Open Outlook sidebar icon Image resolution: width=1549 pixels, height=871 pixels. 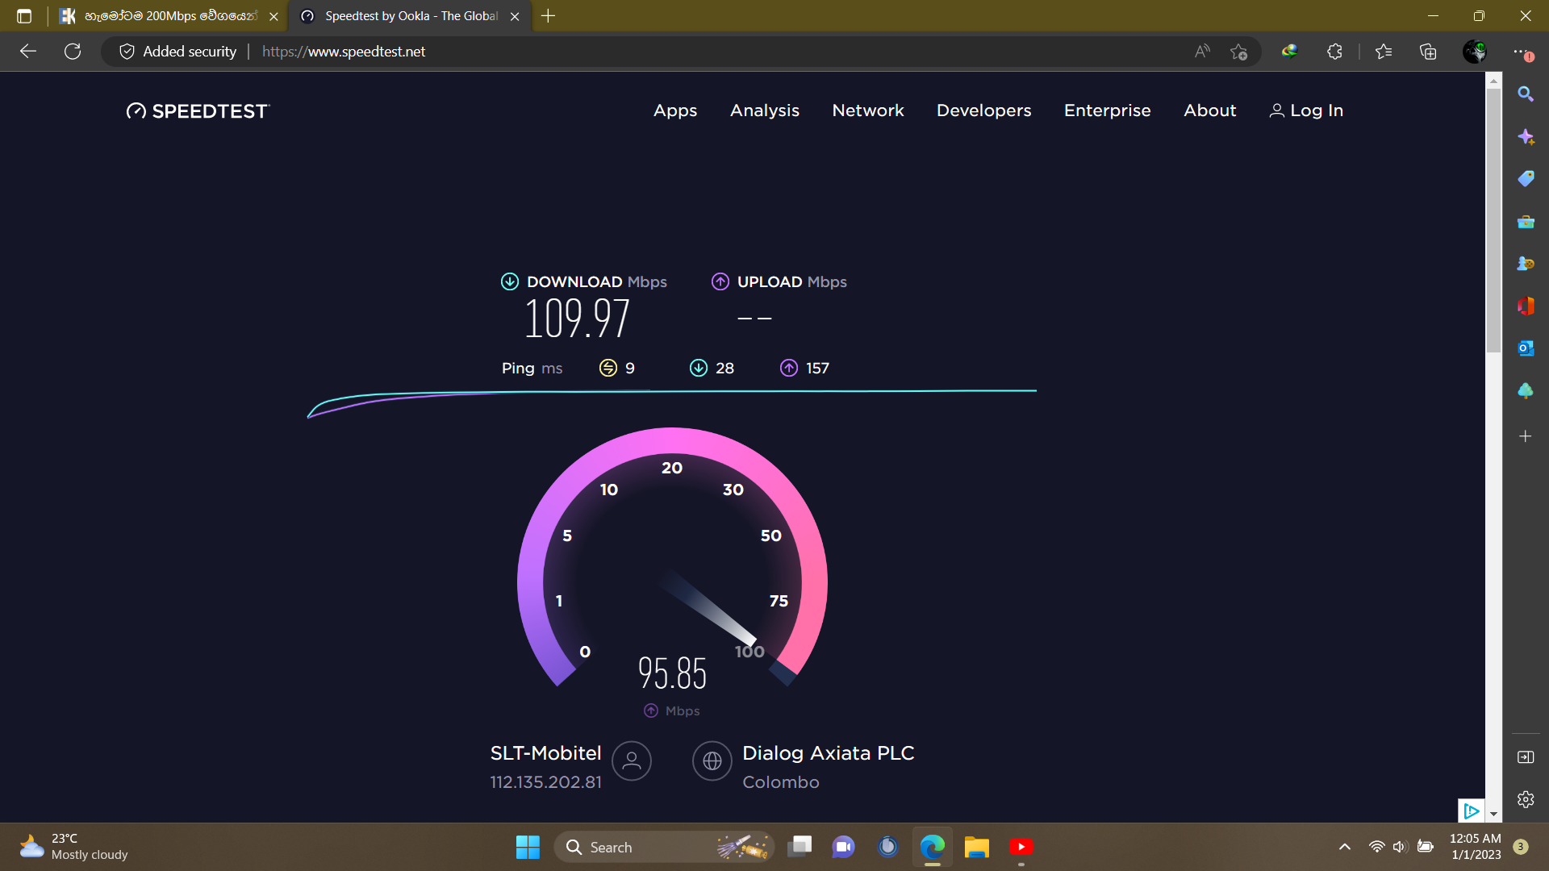[1526, 348]
